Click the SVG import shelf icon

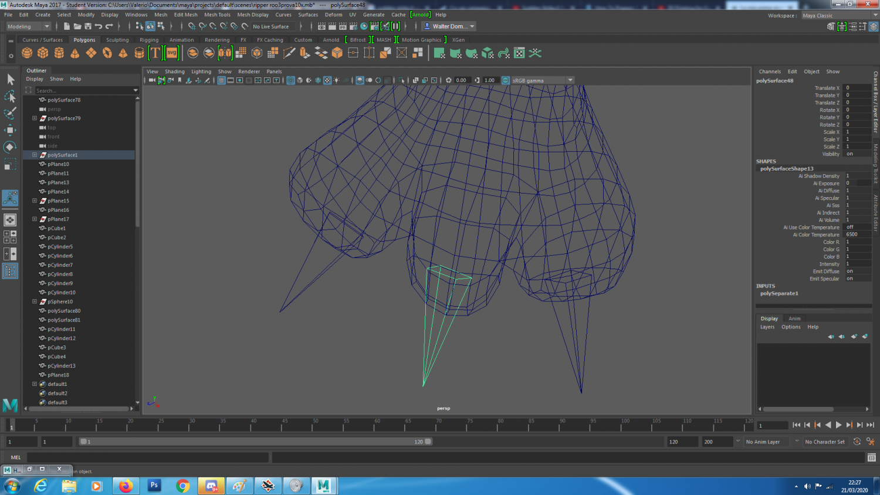(x=171, y=53)
